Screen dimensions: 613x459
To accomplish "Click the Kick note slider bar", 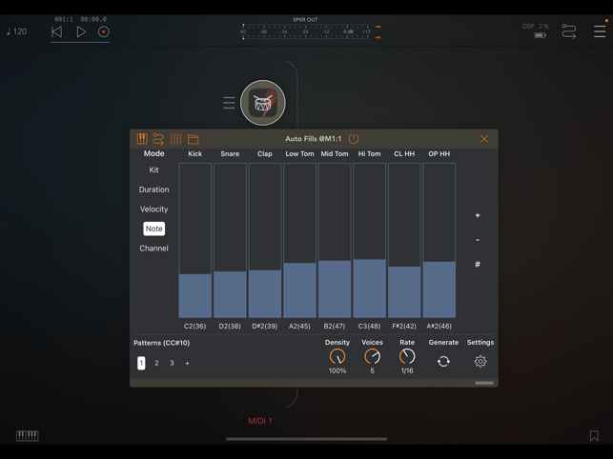I will (195, 295).
